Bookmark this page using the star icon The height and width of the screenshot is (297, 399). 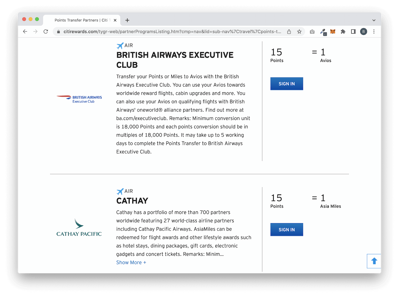[x=299, y=31]
